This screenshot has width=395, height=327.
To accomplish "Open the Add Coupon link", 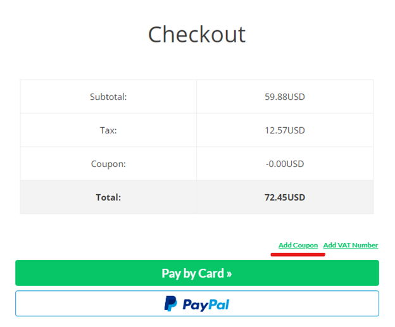I will click(x=298, y=245).
